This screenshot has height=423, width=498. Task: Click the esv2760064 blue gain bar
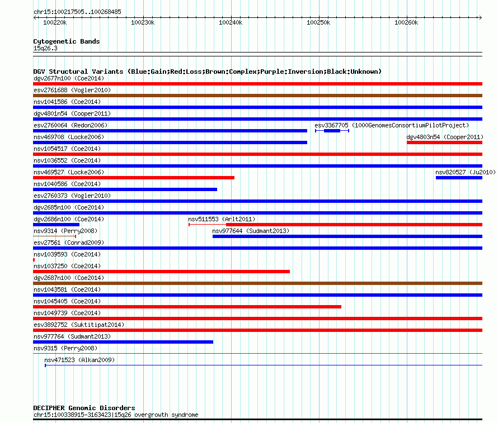pyautogui.click(x=170, y=131)
